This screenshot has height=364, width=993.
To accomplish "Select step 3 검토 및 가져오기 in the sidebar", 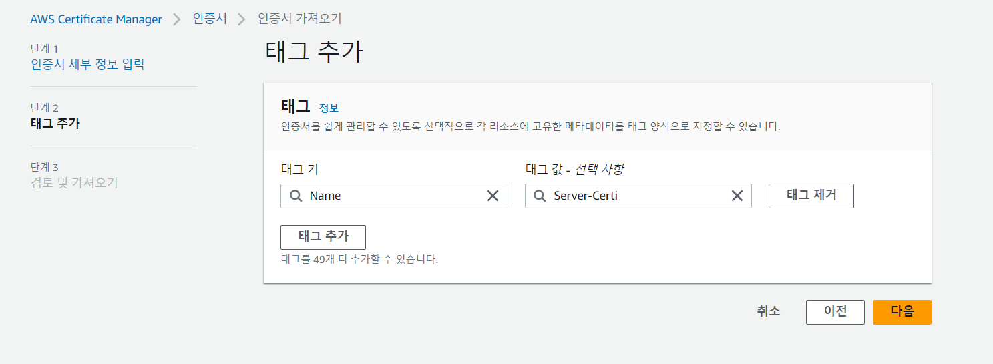I will pyautogui.click(x=74, y=183).
